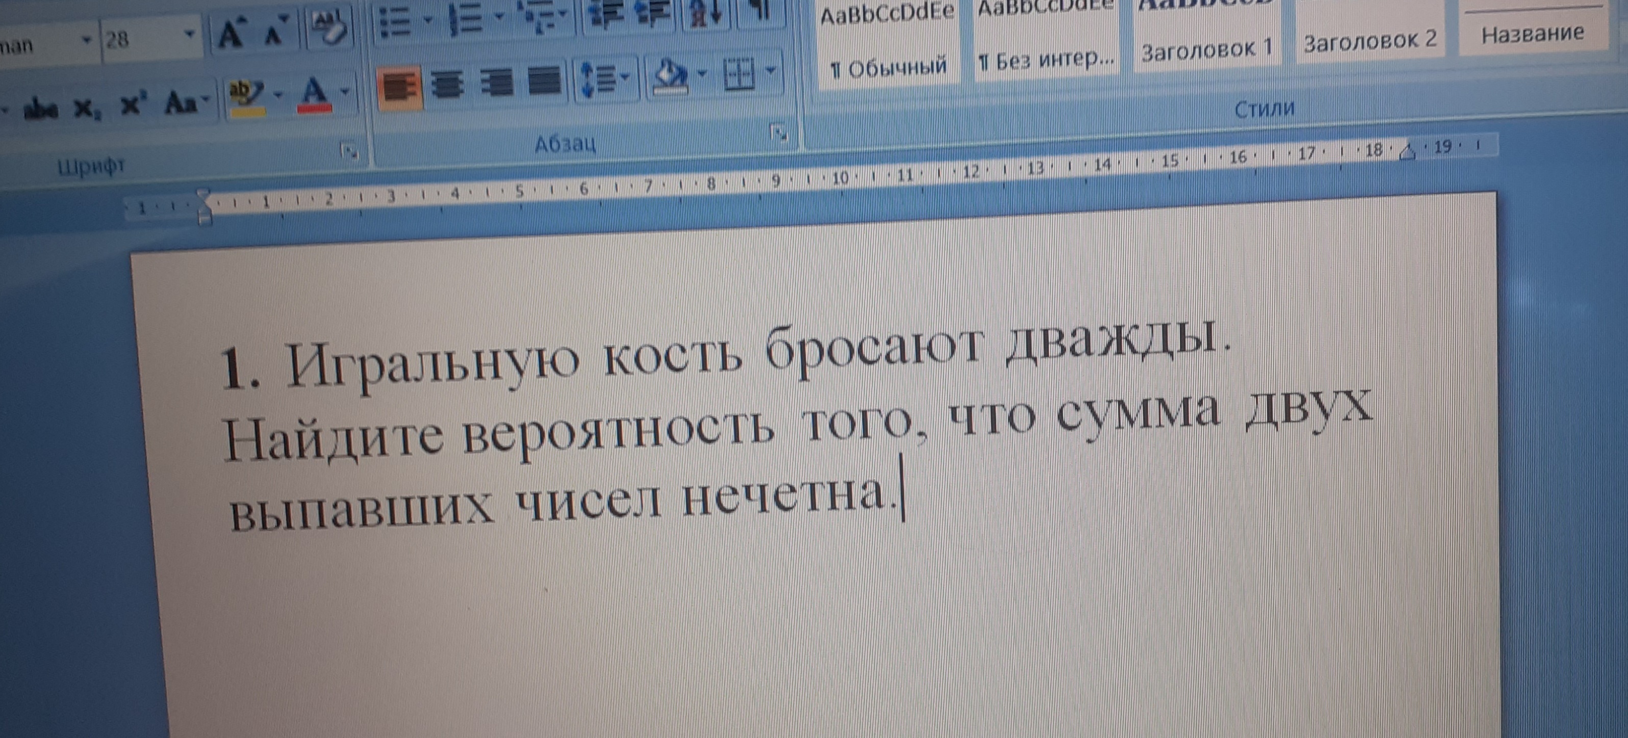The width and height of the screenshot is (1628, 738).
Task: Sort text alphabetically
Action: [x=706, y=14]
